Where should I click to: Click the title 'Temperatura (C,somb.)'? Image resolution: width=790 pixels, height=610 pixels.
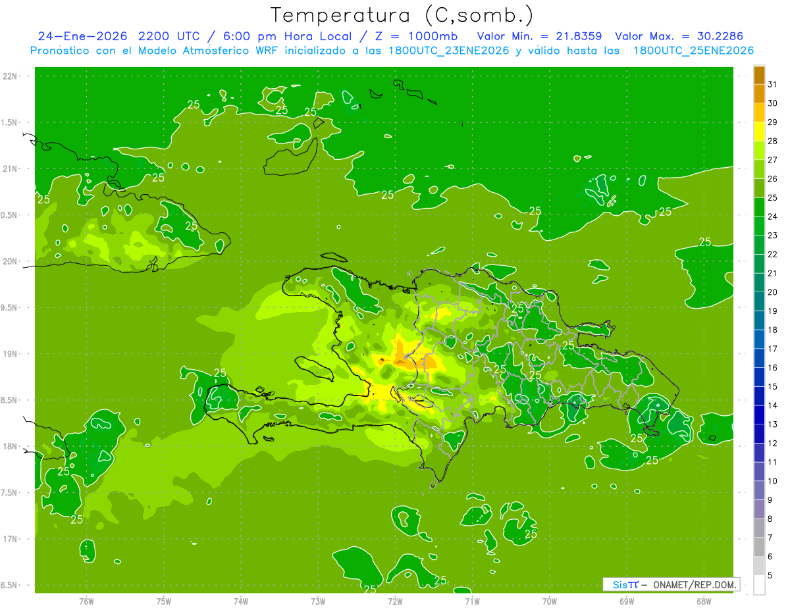[402, 14]
